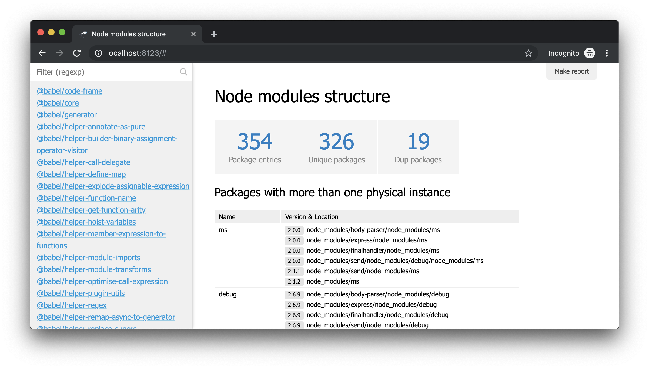
Task: Focus the Filter (regexp) input field
Action: coord(107,72)
